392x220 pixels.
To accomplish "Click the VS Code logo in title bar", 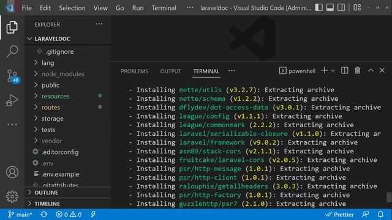I will [9, 8].
